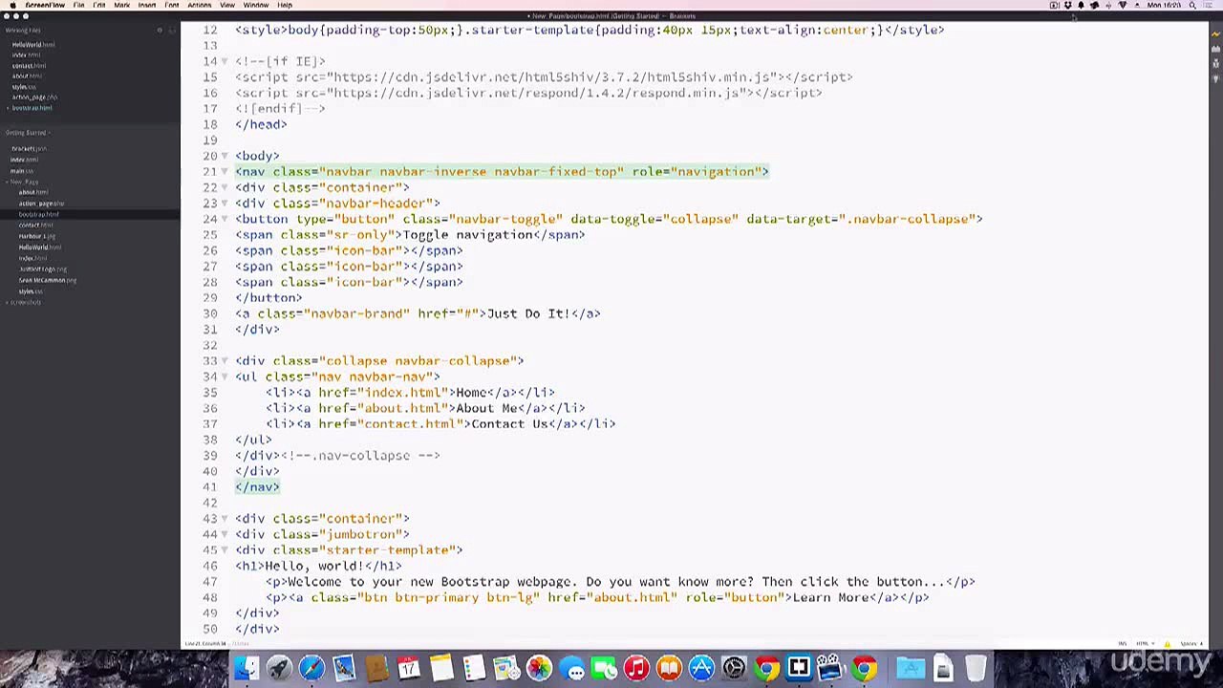Open System Preferences gear in Dock
This screenshot has width=1223, height=688.
pyautogui.click(x=734, y=668)
